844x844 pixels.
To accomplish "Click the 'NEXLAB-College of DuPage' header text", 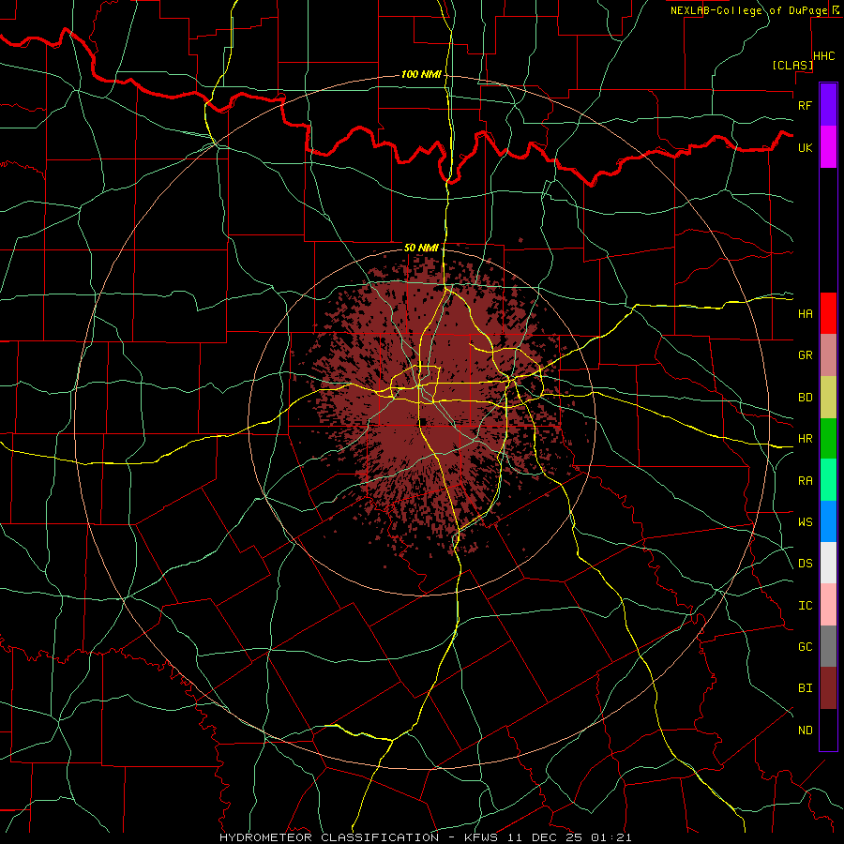I will pyautogui.click(x=748, y=10).
